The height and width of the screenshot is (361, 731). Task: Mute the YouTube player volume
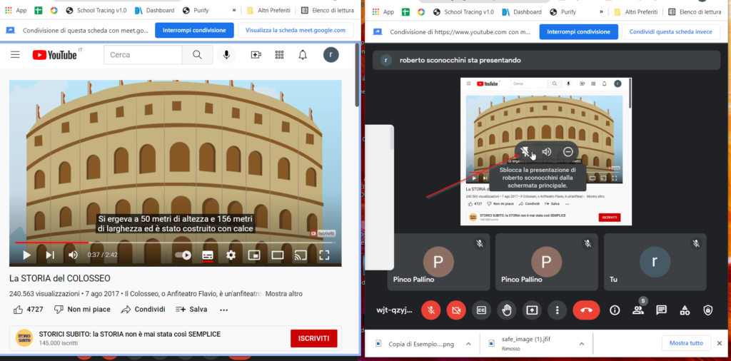pyautogui.click(x=74, y=255)
